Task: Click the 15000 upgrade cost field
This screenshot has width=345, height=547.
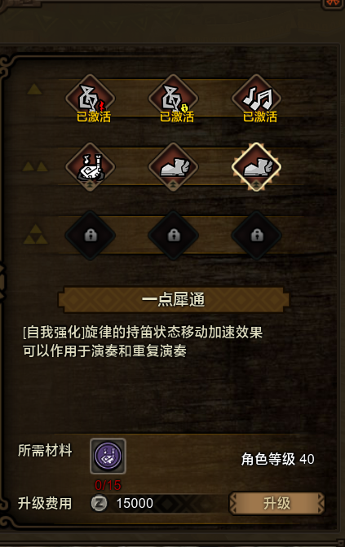Action: coord(157,503)
